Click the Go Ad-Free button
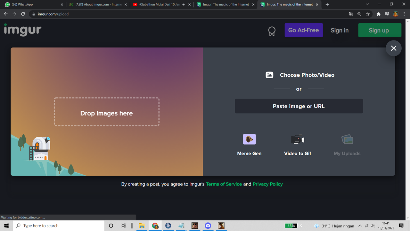Viewport: 410px width, 231px height. point(304,30)
